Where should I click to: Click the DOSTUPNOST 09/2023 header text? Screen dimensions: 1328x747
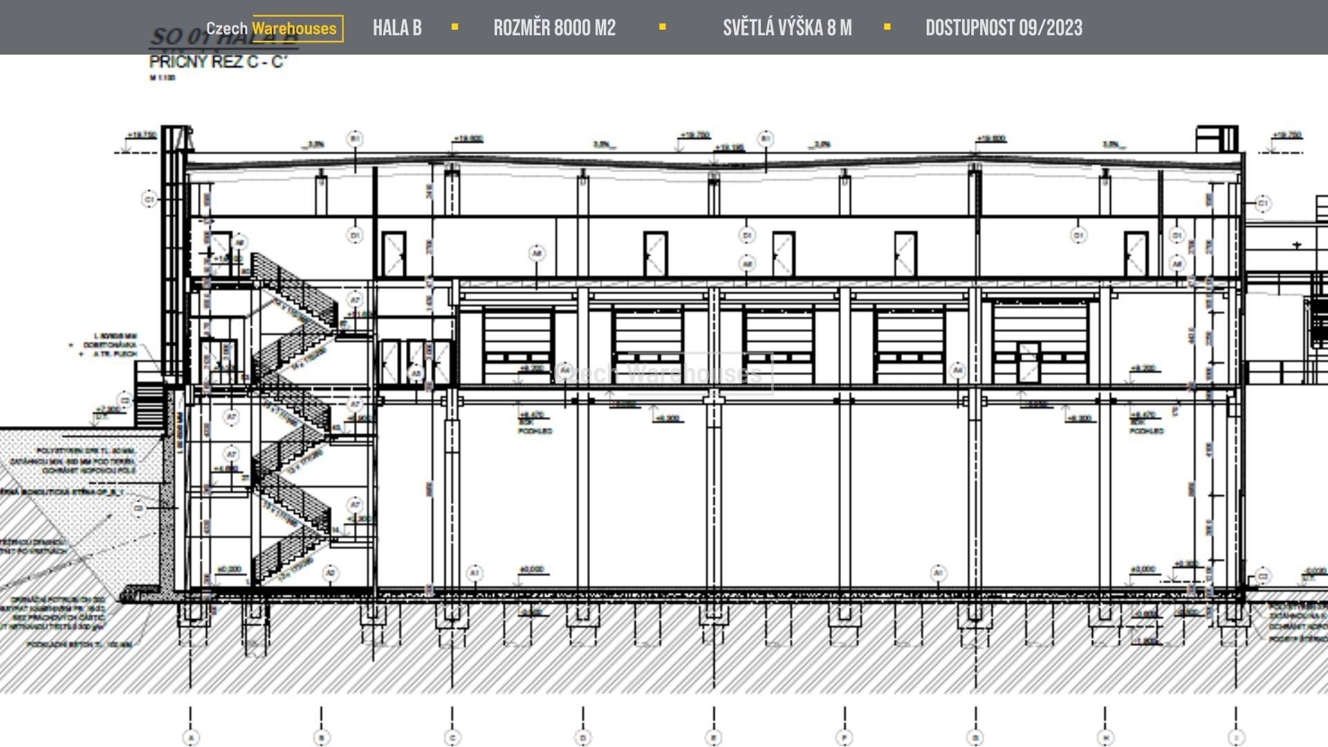[x=1004, y=28]
